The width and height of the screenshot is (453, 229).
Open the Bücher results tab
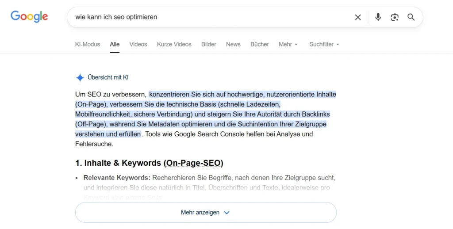(260, 44)
